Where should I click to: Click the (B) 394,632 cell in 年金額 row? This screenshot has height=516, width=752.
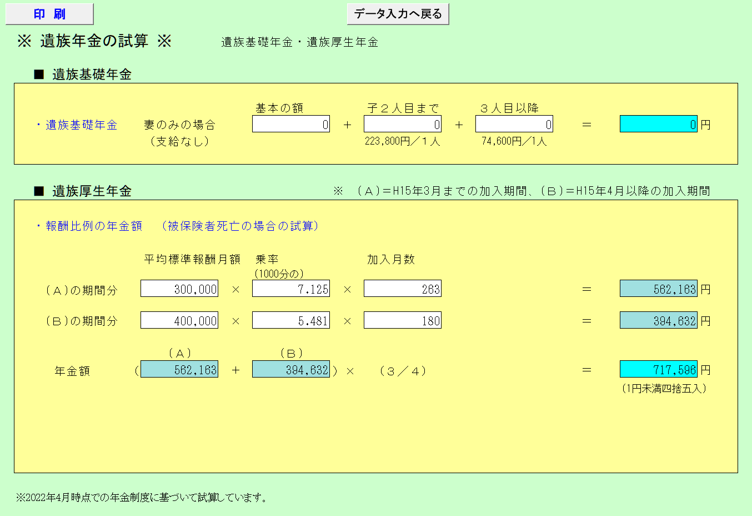point(290,369)
